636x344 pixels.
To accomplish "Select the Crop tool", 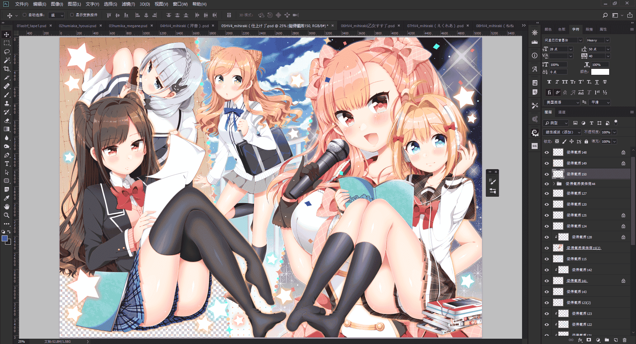I will coord(7,69).
